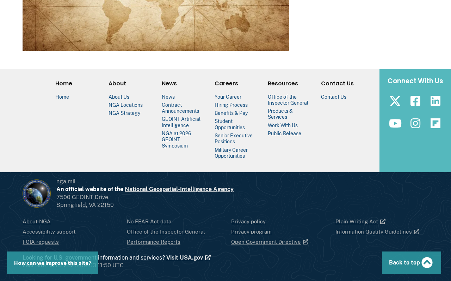This screenshot has height=281, width=451.
Task: Click National Geospatial-Intelligence Agency link
Action: [x=179, y=189]
